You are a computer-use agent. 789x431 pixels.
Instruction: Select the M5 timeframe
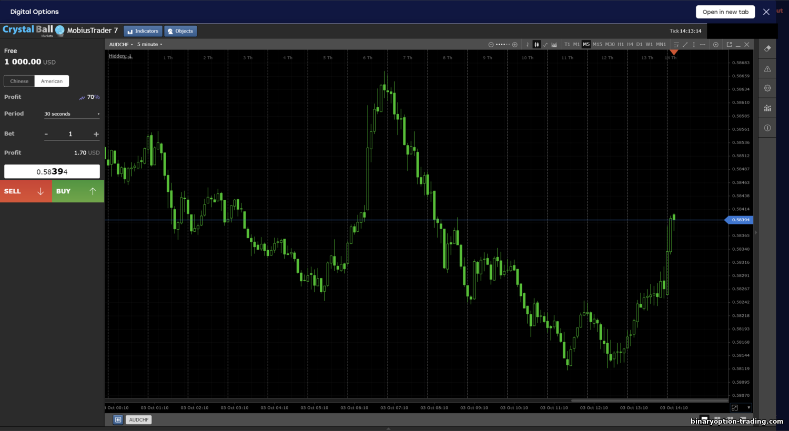point(586,45)
